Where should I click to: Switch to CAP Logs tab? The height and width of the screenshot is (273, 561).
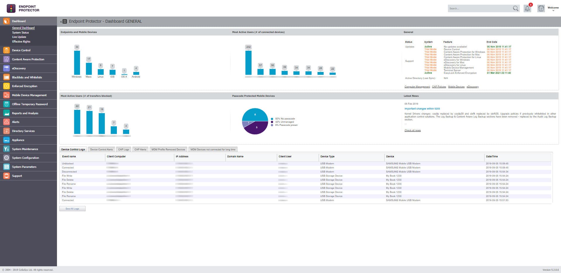pos(124,149)
